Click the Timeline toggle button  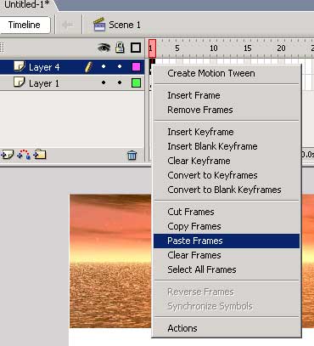[x=25, y=25]
